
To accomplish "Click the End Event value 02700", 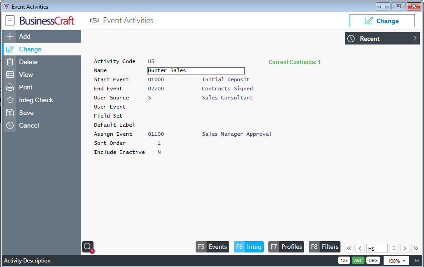I will click(x=156, y=89).
